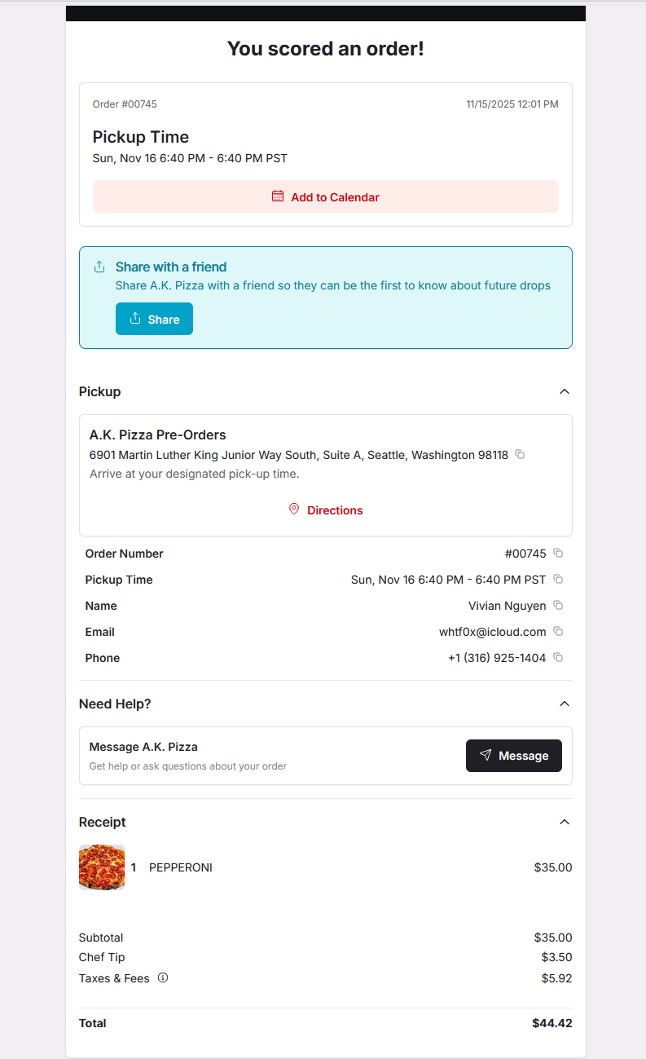Copy the email address

pos(558,631)
